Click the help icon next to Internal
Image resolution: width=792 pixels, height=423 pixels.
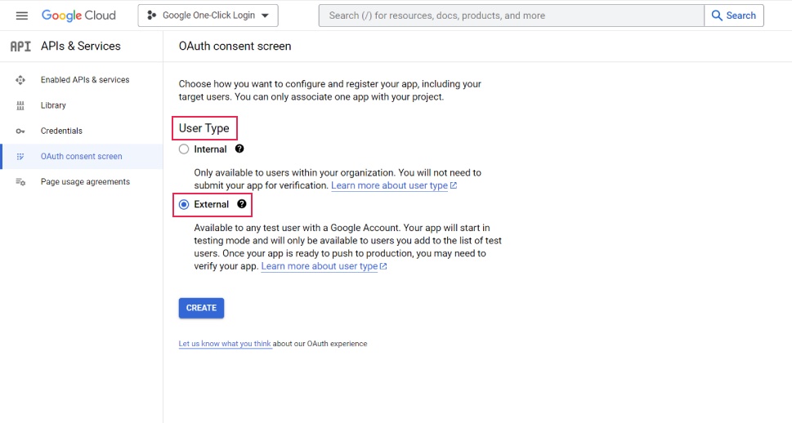coord(239,149)
